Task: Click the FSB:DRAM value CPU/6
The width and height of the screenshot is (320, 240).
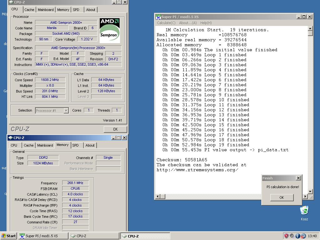Action: (75, 188)
